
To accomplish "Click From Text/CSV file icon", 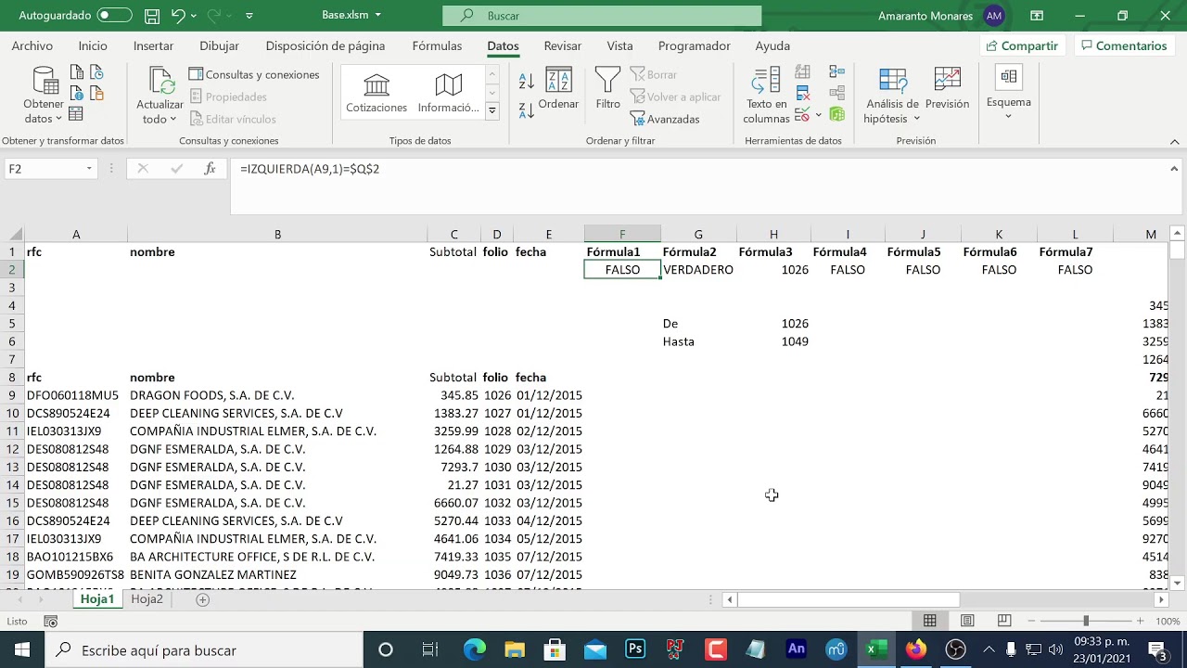I will click(77, 72).
